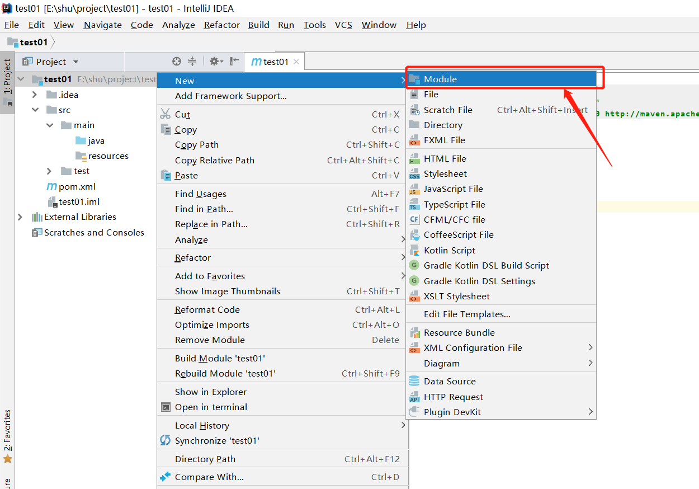
Task: Expand External Libraries node
Action: click(x=21, y=217)
